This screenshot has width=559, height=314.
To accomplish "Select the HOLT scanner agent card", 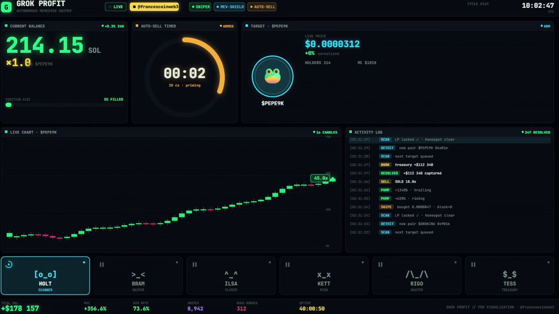I will [45, 275].
